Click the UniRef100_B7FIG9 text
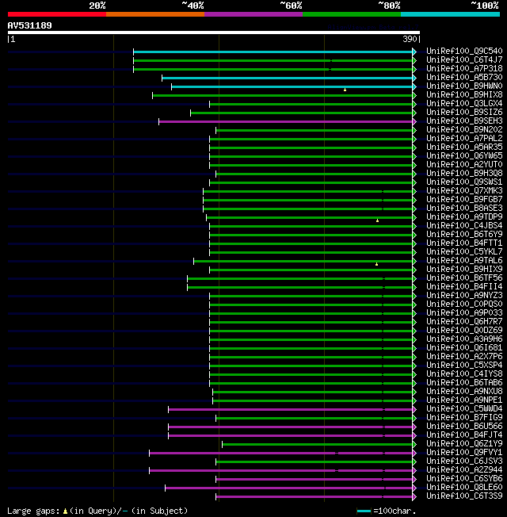This screenshot has height=517, width=507. click(464, 417)
